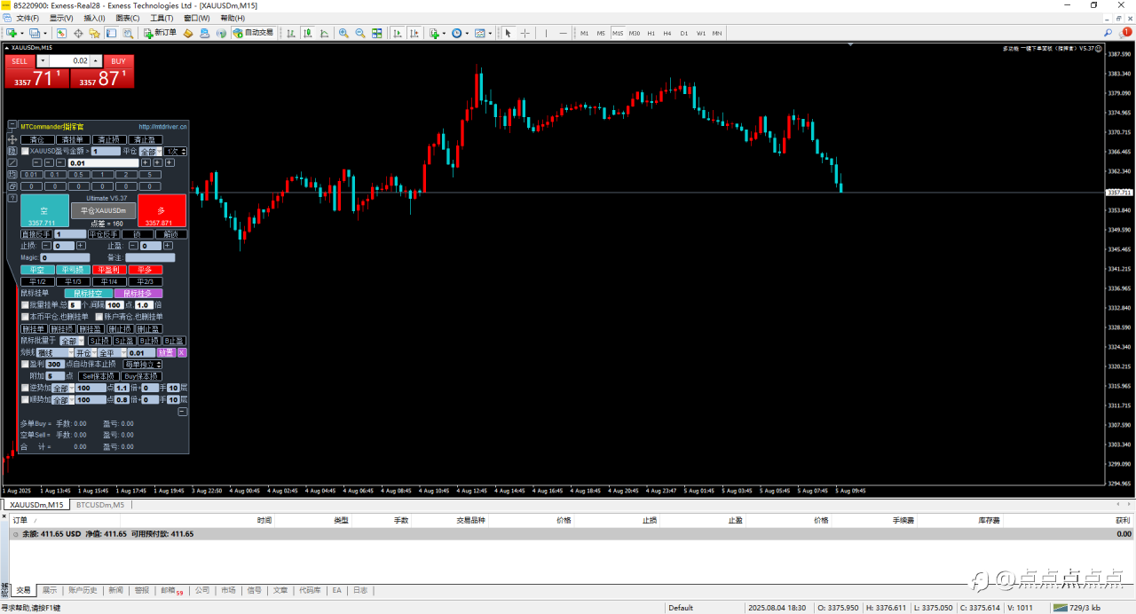The height and width of the screenshot is (614, 1136).
Task: Open 开仓 dropdown in line row
Action: pyautogui.click(x=85, y=353)
